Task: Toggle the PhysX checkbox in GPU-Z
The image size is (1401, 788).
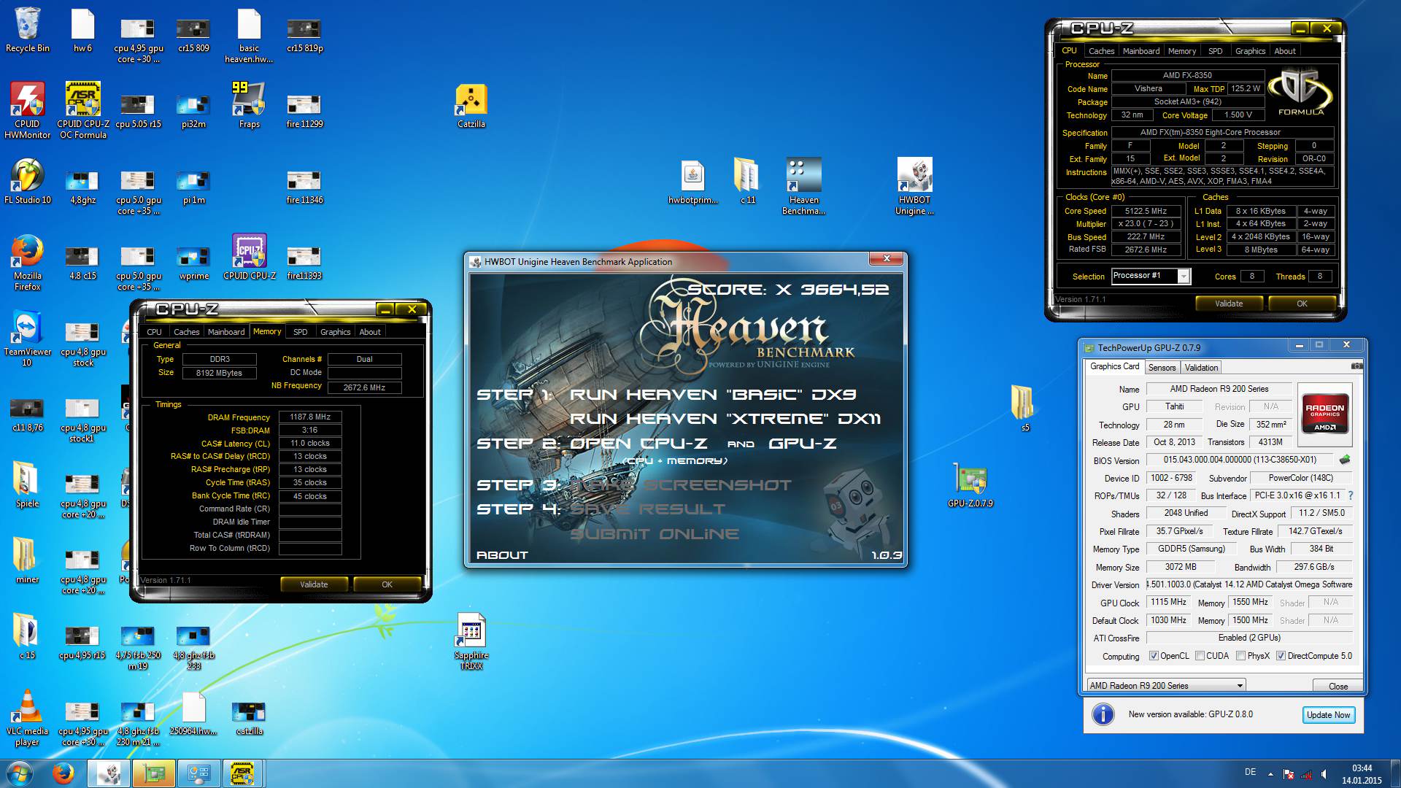Action: (1240, 656)
